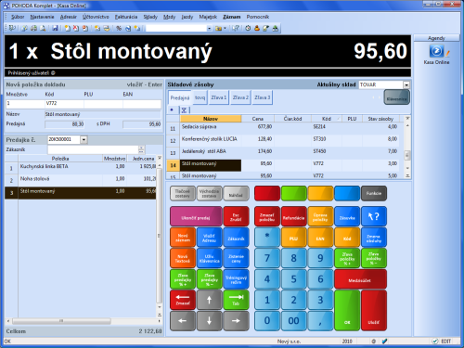Viewport: 464px width, 348px height.
Task: Open the Sklady menu
Action: (x=150, y=17)
